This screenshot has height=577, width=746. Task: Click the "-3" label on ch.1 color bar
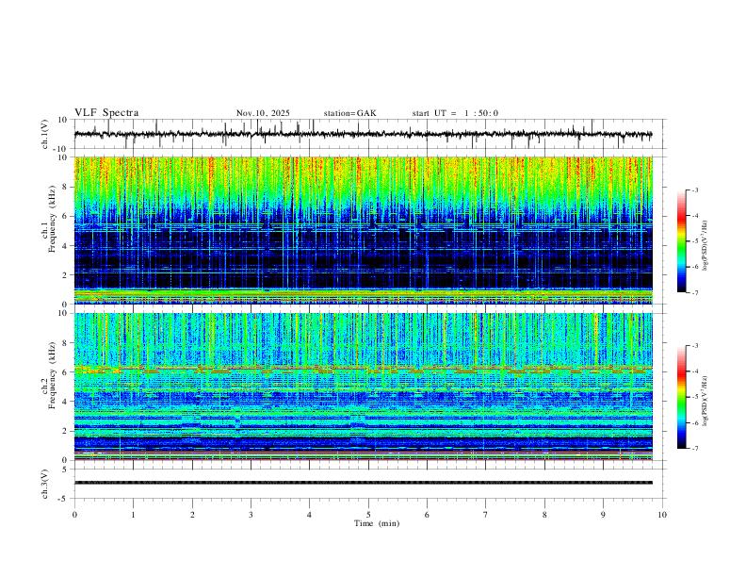(695, 190)
